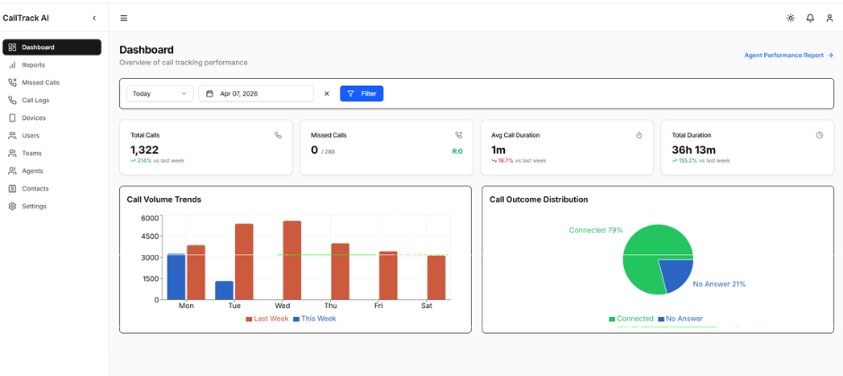The height and width of the screenshot is (376, 843).
Task: Toggle the light/dark theme sun icon
Action: (x=790, y=18)
